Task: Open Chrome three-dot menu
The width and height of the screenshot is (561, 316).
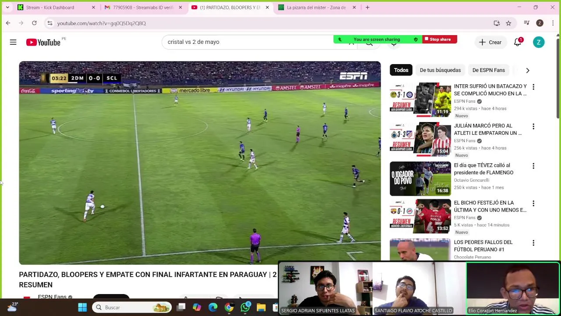Action: tap(553, 23)
